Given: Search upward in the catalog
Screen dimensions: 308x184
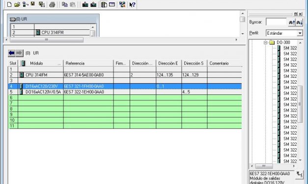Looking at the screenshot, I should pos(292,23).
